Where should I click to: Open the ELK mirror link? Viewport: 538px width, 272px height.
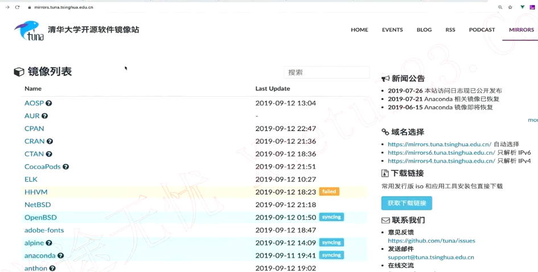tap(31, 179)
